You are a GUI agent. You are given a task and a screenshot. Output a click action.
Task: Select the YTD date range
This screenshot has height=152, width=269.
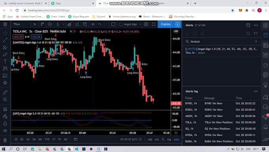[x=47, y=139]
